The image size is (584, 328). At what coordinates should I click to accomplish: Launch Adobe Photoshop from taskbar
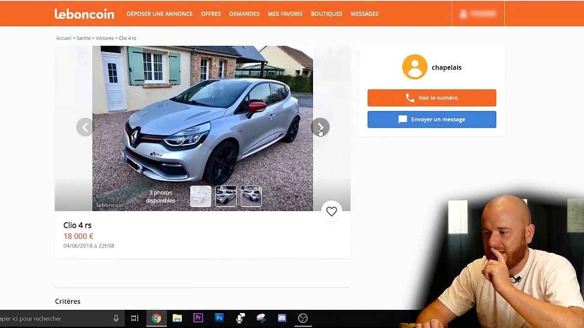(219, 318)
